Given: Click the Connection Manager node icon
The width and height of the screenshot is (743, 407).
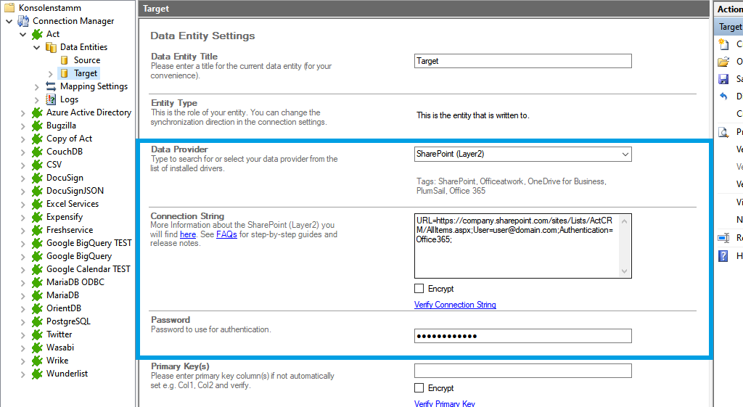Looking at the screenshot, I should pyautogui.click(x=24, y=21).
